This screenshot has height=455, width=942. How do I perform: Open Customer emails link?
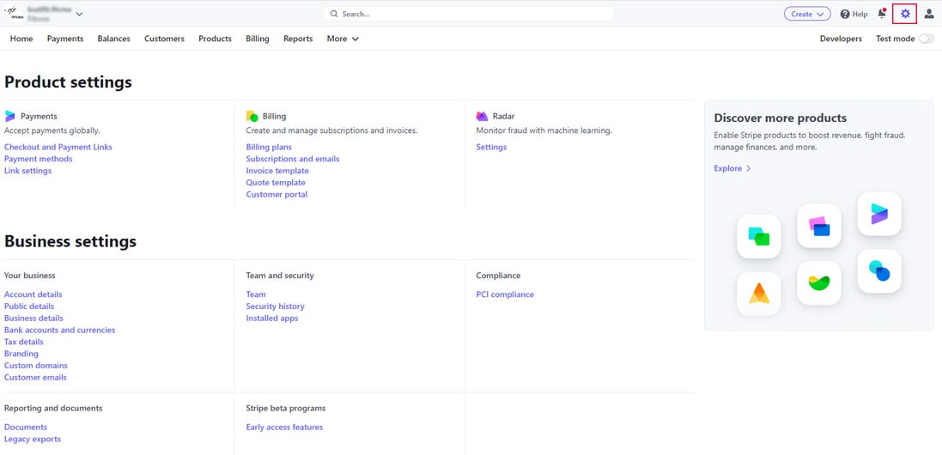[35, 378]
